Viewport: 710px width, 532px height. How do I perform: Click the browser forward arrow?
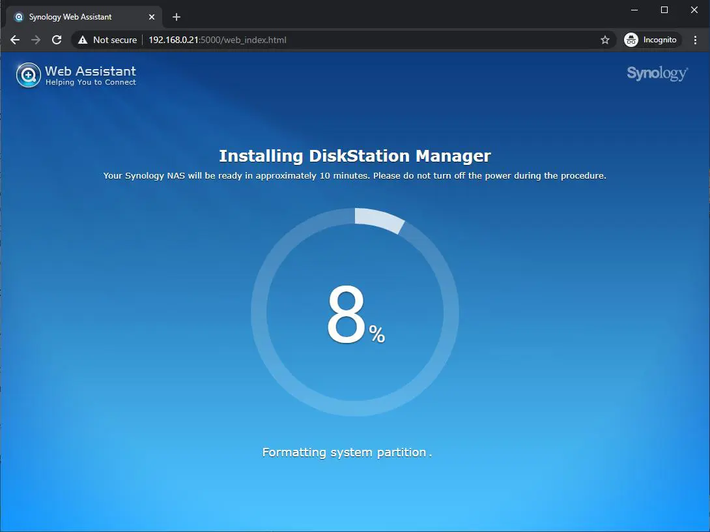click(36, 40)
